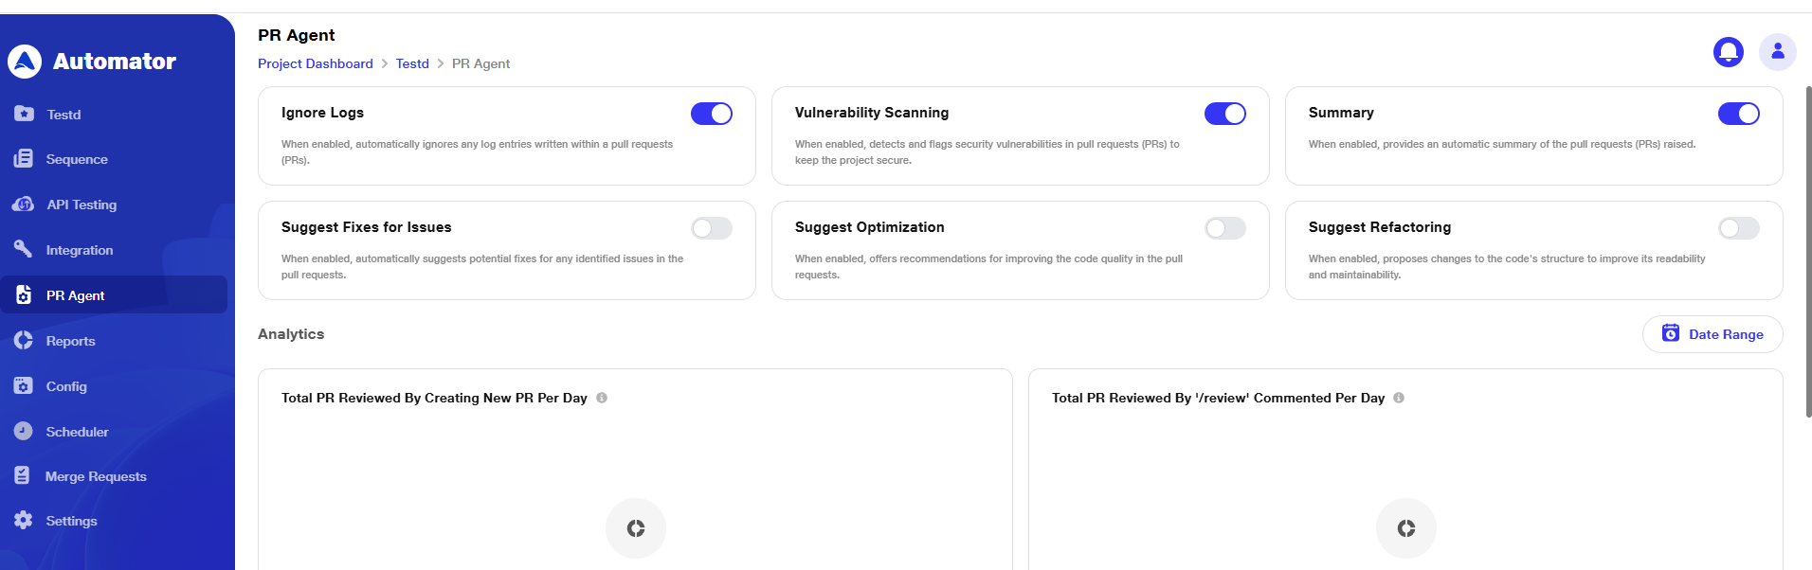This screenshot has height=570, width=1812.
Task: Follow the Project Dashboard breadcrumb link
Action: tap(316, 63)
